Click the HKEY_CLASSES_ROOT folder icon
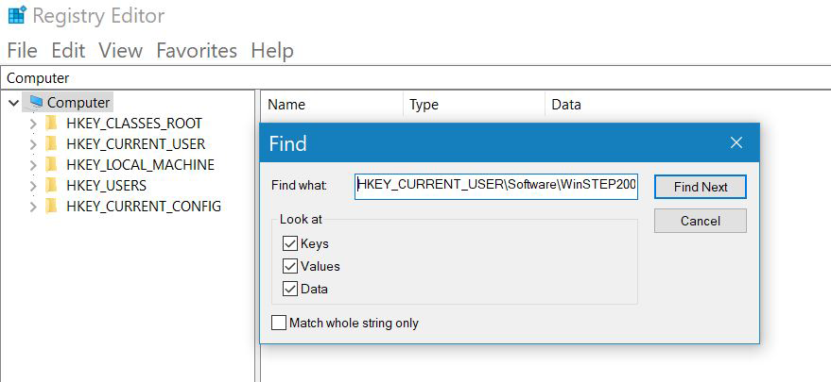Image resolution: width=831 pixels, height=382 pixels. 51,124
